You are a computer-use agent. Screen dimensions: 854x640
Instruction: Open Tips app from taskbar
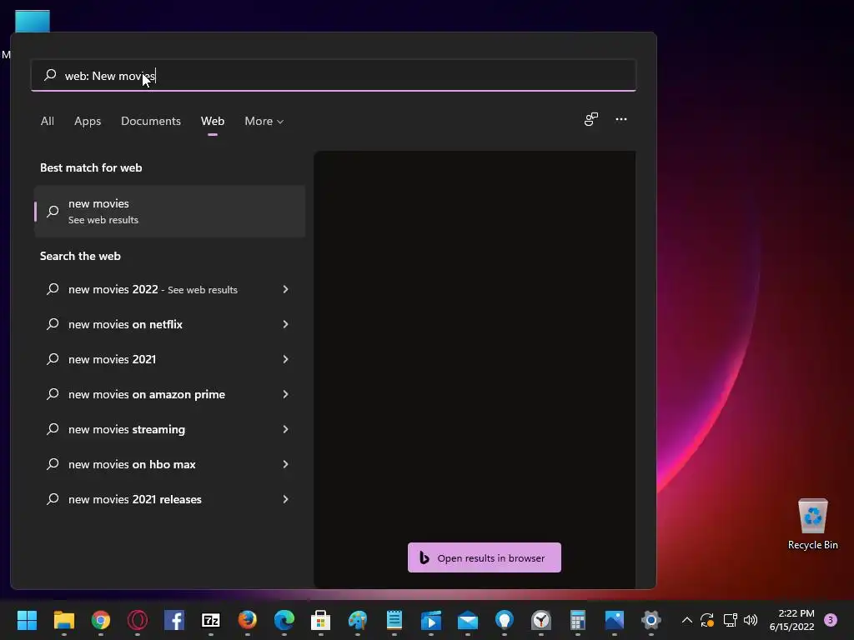505,620
